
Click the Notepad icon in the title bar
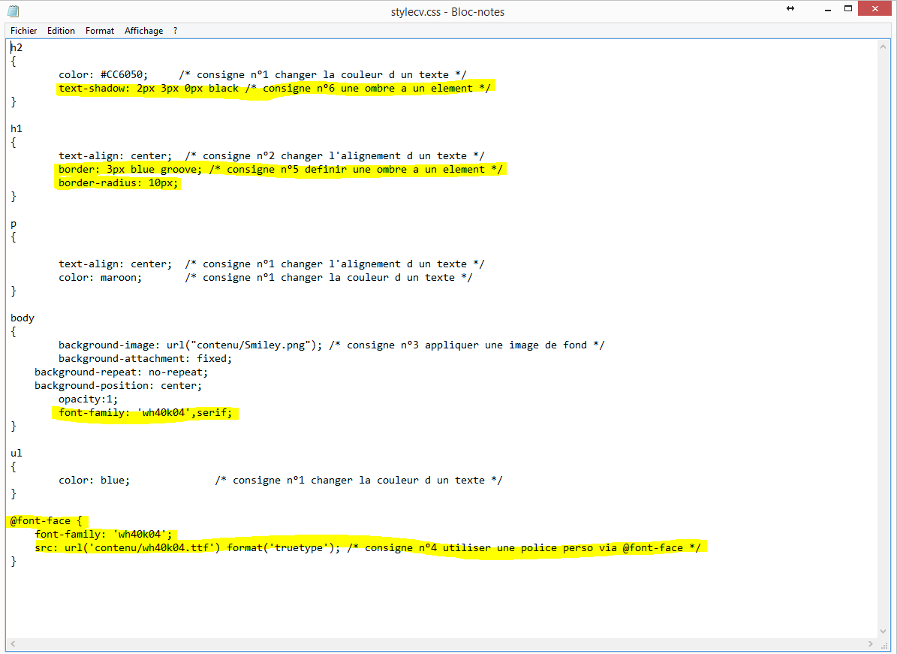coord(13,11)
